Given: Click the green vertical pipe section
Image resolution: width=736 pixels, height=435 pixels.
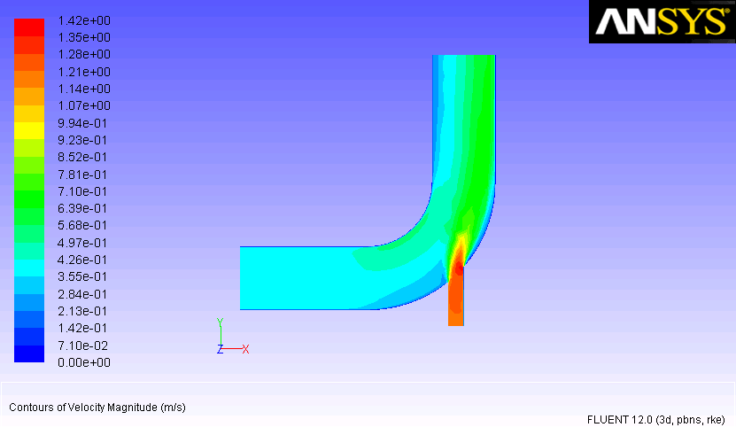Looking at the screenshot, I should [x=464, y=122].
